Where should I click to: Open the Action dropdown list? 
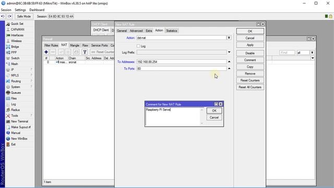click(x=229, y=38)
